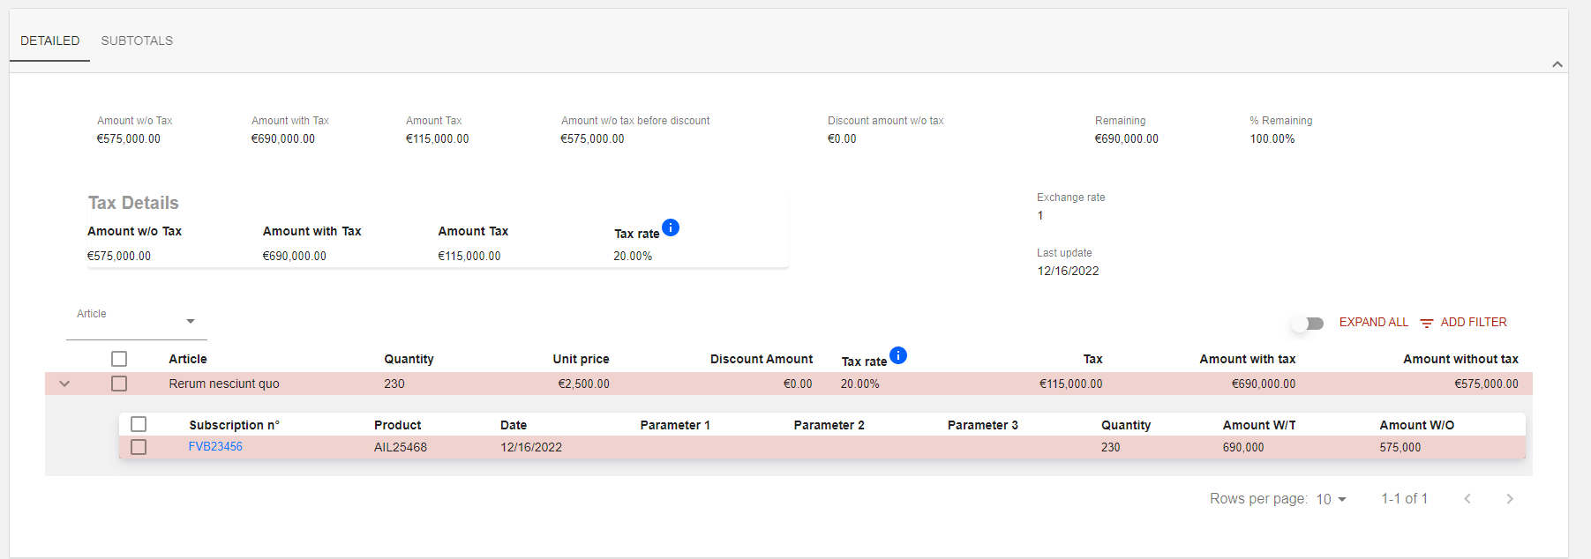This screenshot has width=1591, height=559.
Task: Click the info icon next to Tax Details Tax rate
Action: (671, 227)
